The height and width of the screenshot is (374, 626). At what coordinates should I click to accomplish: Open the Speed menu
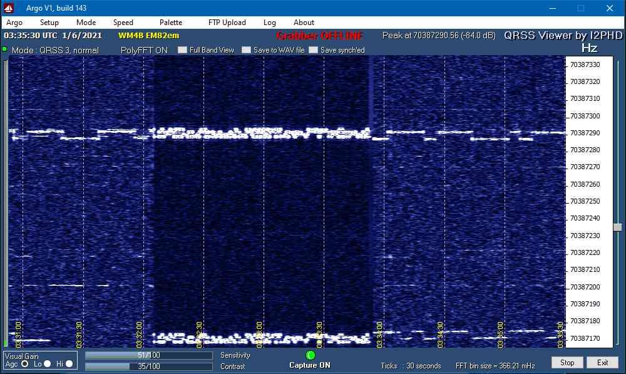tap(123, 23)
